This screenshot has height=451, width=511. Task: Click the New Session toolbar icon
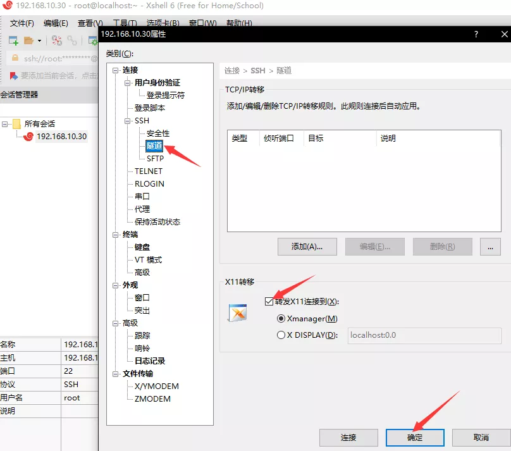tap(13, 40)
